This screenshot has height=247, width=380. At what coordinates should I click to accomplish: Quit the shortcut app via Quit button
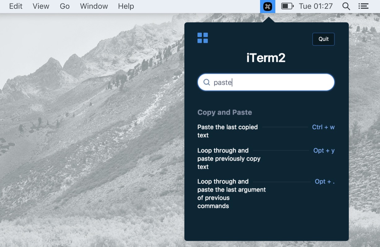[x=323, y=39]
